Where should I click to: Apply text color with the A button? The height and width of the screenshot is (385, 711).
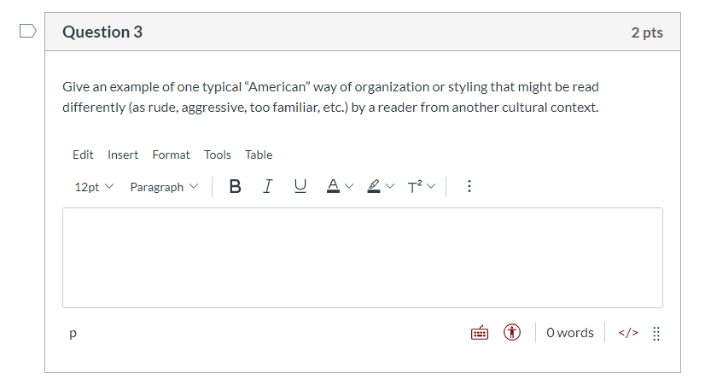tap(333, 186)
